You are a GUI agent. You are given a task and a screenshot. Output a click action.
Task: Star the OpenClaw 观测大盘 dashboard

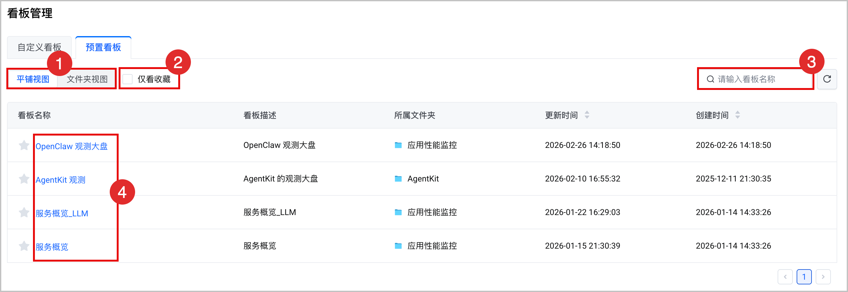(x=24, y=145)
